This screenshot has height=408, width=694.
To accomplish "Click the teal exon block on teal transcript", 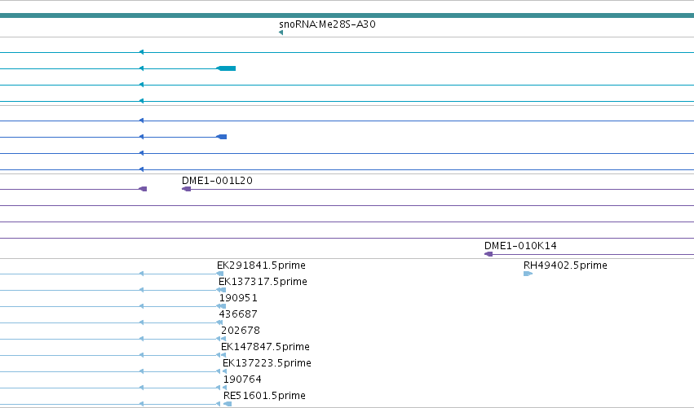I will tap(226, 68).
